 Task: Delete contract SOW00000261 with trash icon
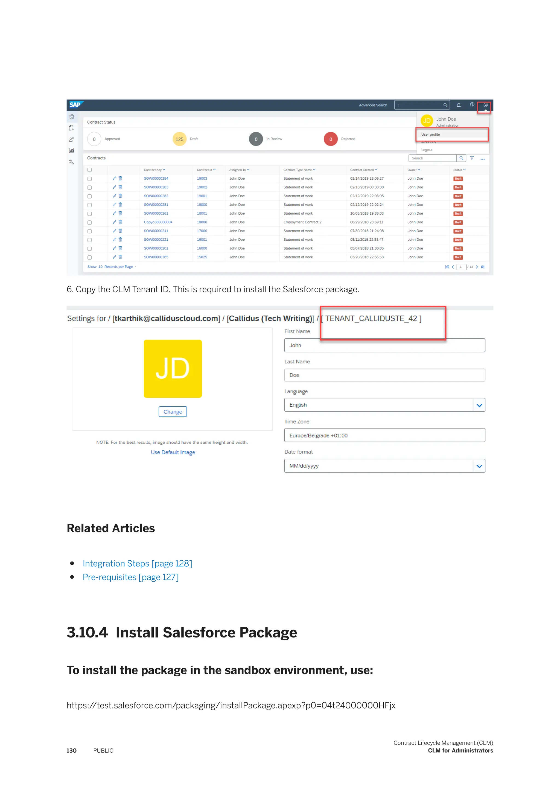point(120,213)
